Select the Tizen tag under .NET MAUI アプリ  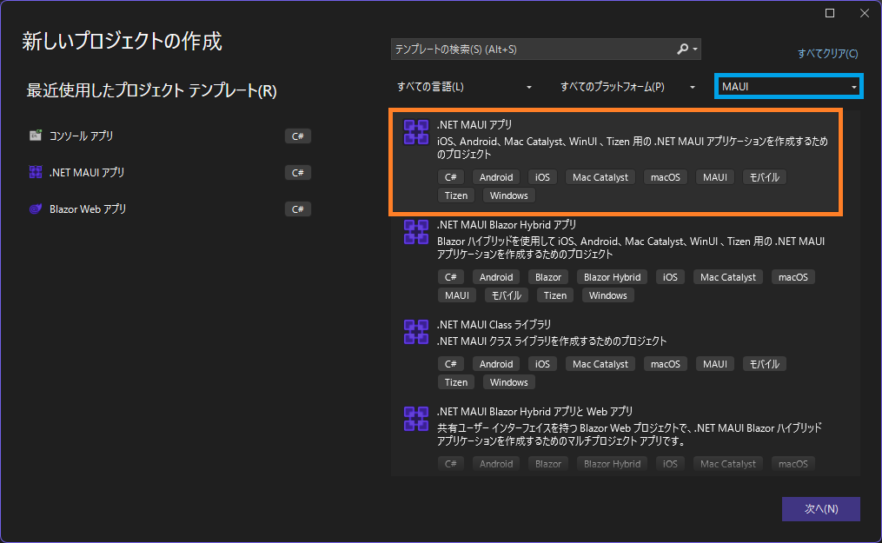click(x=455, y=195)
